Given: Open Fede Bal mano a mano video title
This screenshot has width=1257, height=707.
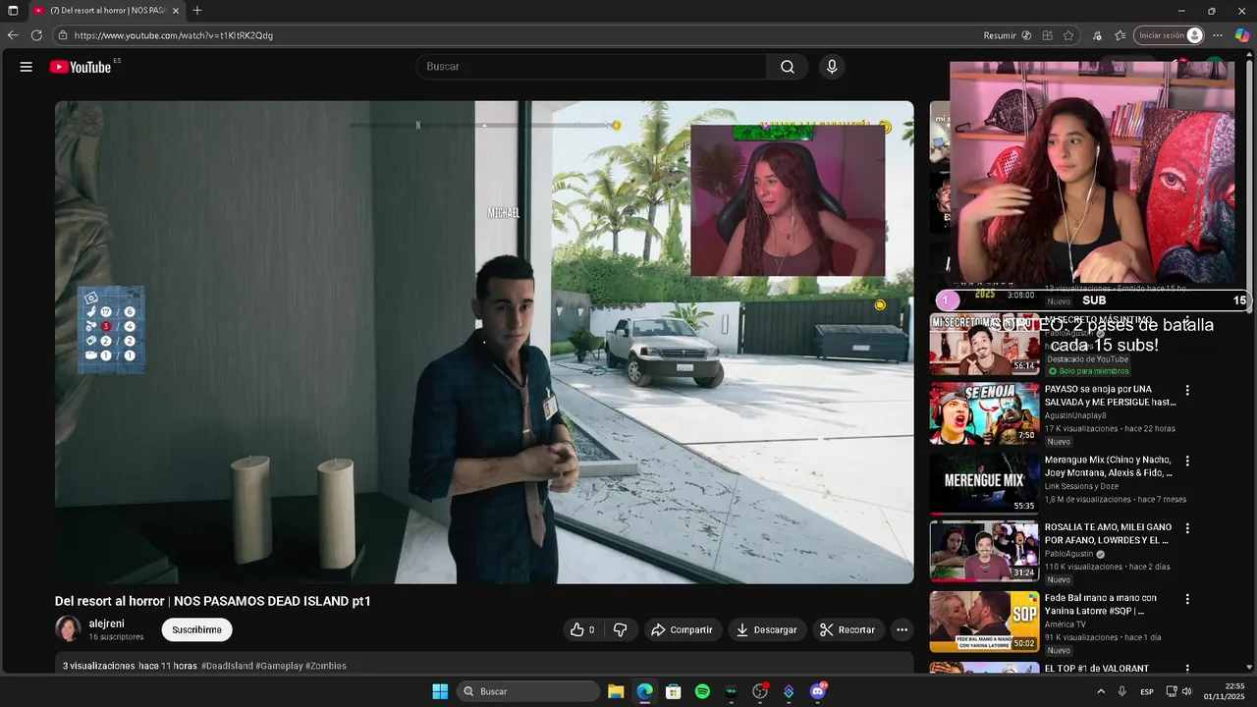Looking at the screenshot, I should [1101, 604].
